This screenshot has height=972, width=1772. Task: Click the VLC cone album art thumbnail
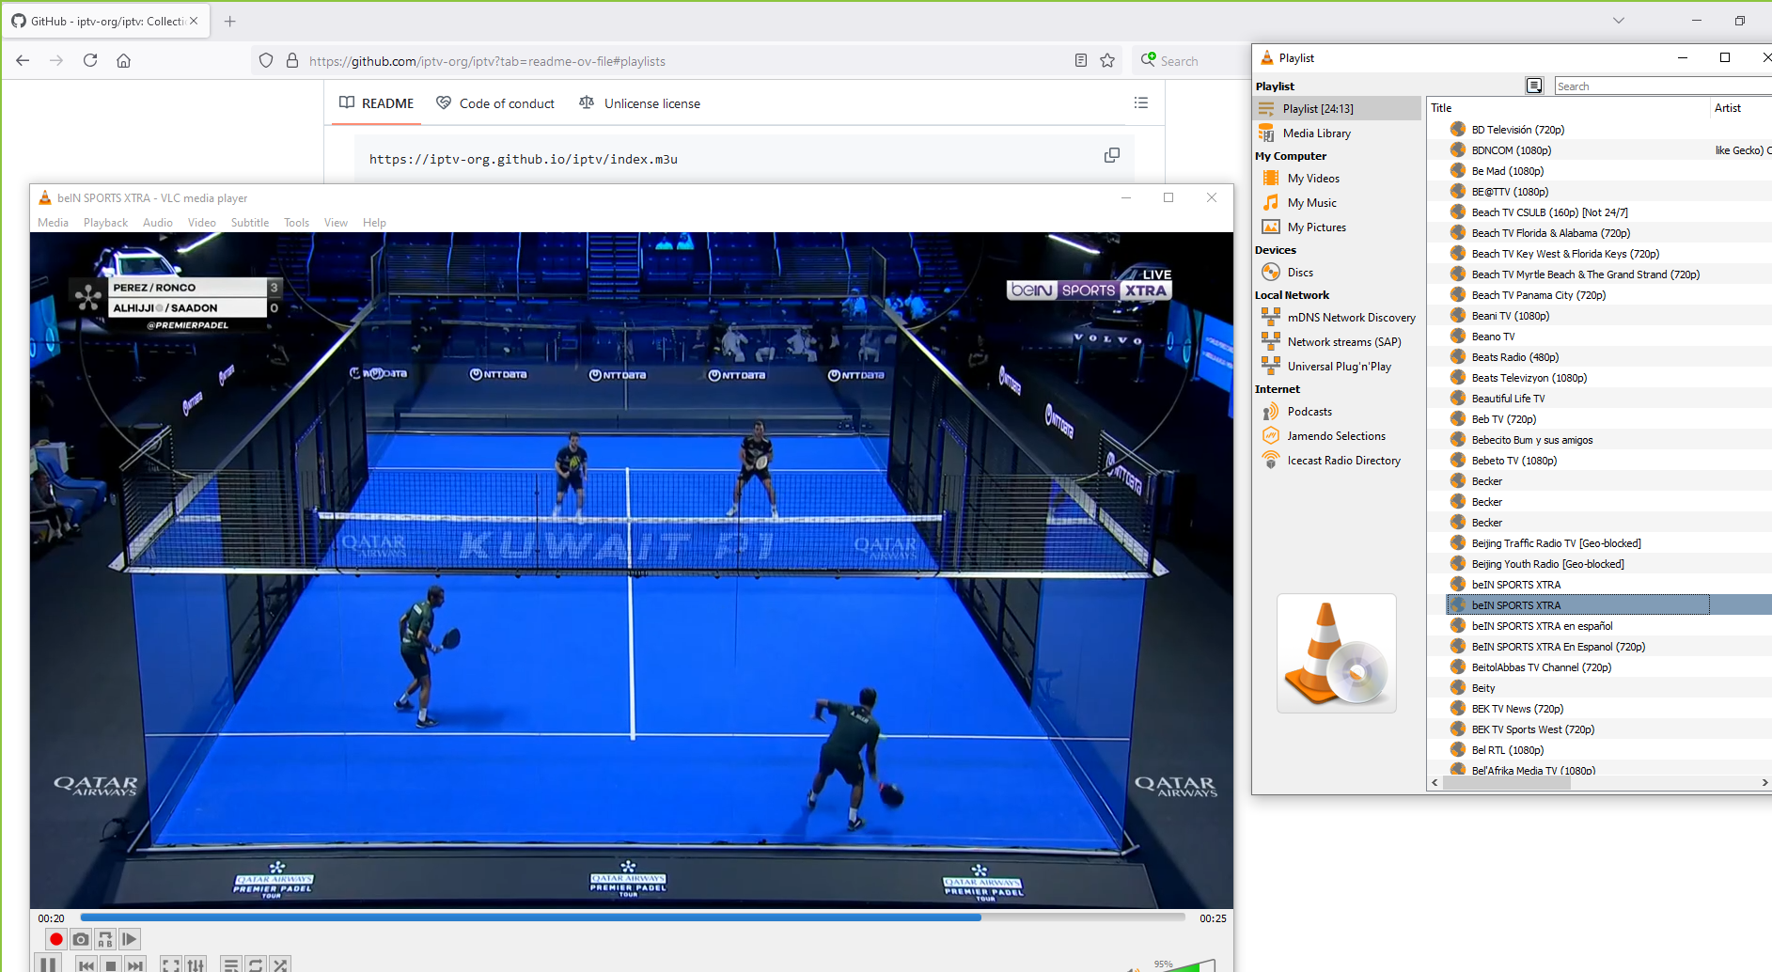click(x=1337, y=653)
